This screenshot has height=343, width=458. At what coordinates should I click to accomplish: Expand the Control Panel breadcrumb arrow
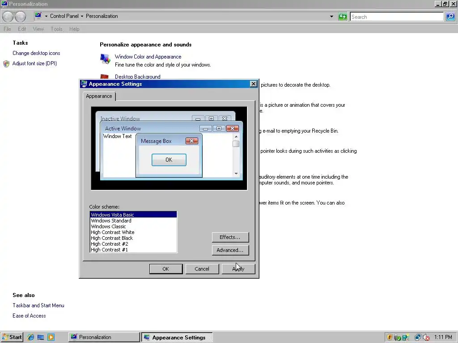(82, 16)
